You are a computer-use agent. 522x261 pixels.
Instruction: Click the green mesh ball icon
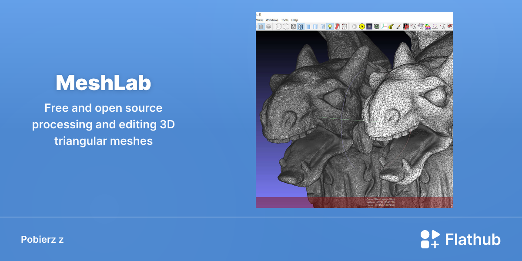pyautogui.click(x=377, y=27)
